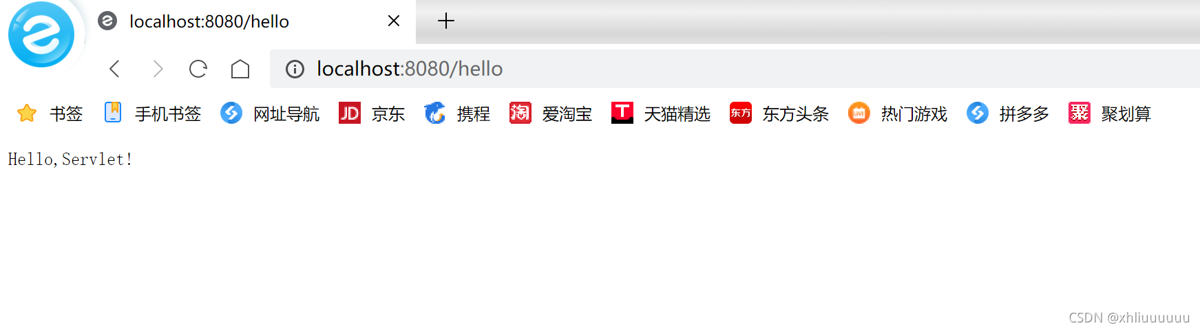
Task: Open a new tab with plus button
Action: (x=446, y=21)
